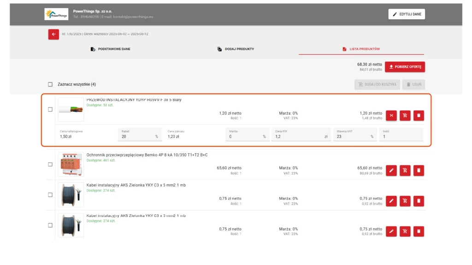
Task: Open the Ochronnik Bemko product thumbnail
Action: coord(71,164)
